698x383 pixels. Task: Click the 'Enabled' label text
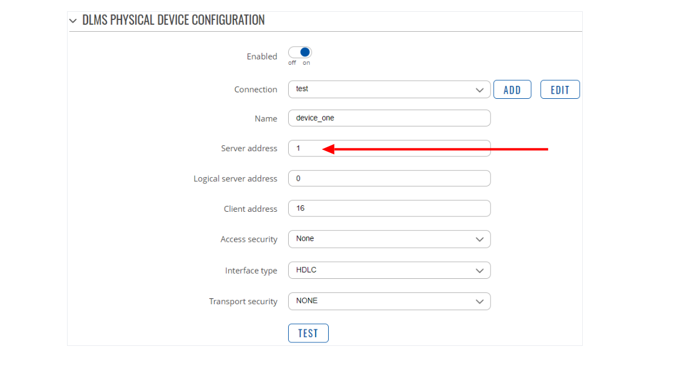click(262, 56)
